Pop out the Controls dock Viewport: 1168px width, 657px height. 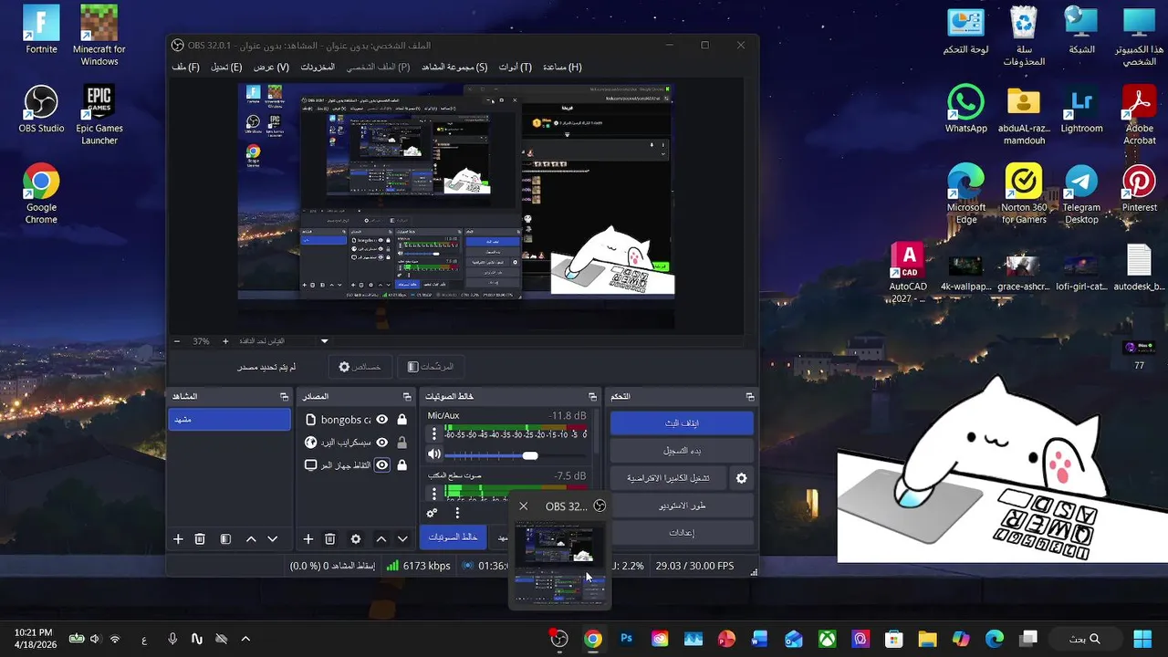(750, 397)
